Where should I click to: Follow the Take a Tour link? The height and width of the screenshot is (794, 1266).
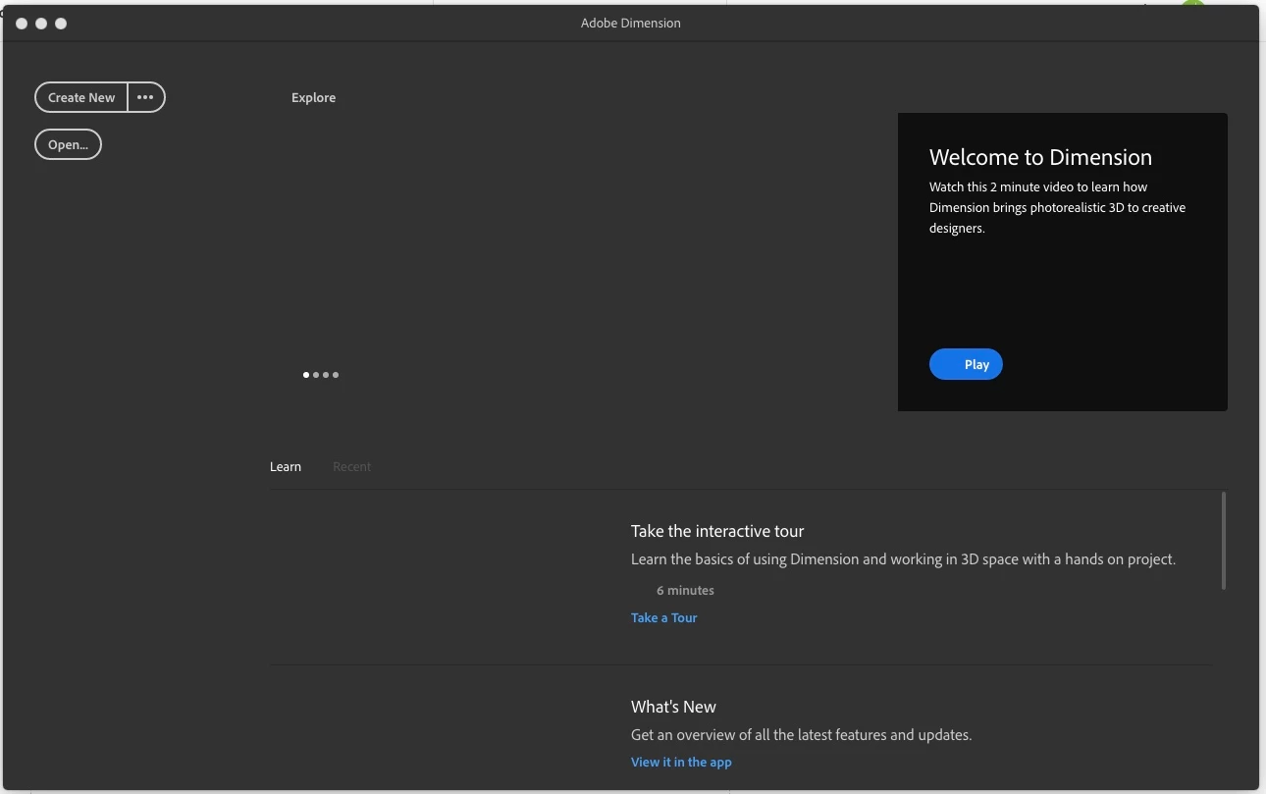pos(664,617)
